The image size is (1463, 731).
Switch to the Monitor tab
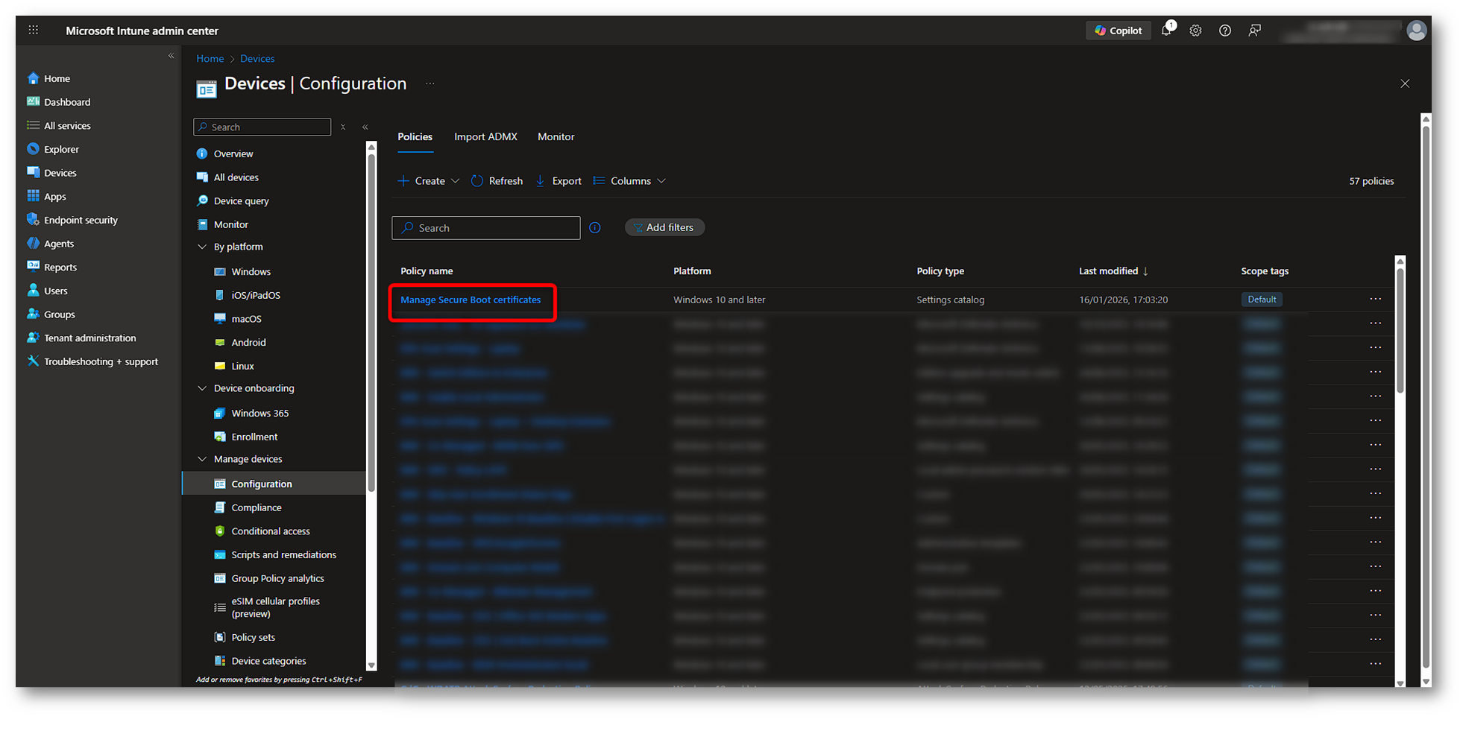(x=556, y=137)
